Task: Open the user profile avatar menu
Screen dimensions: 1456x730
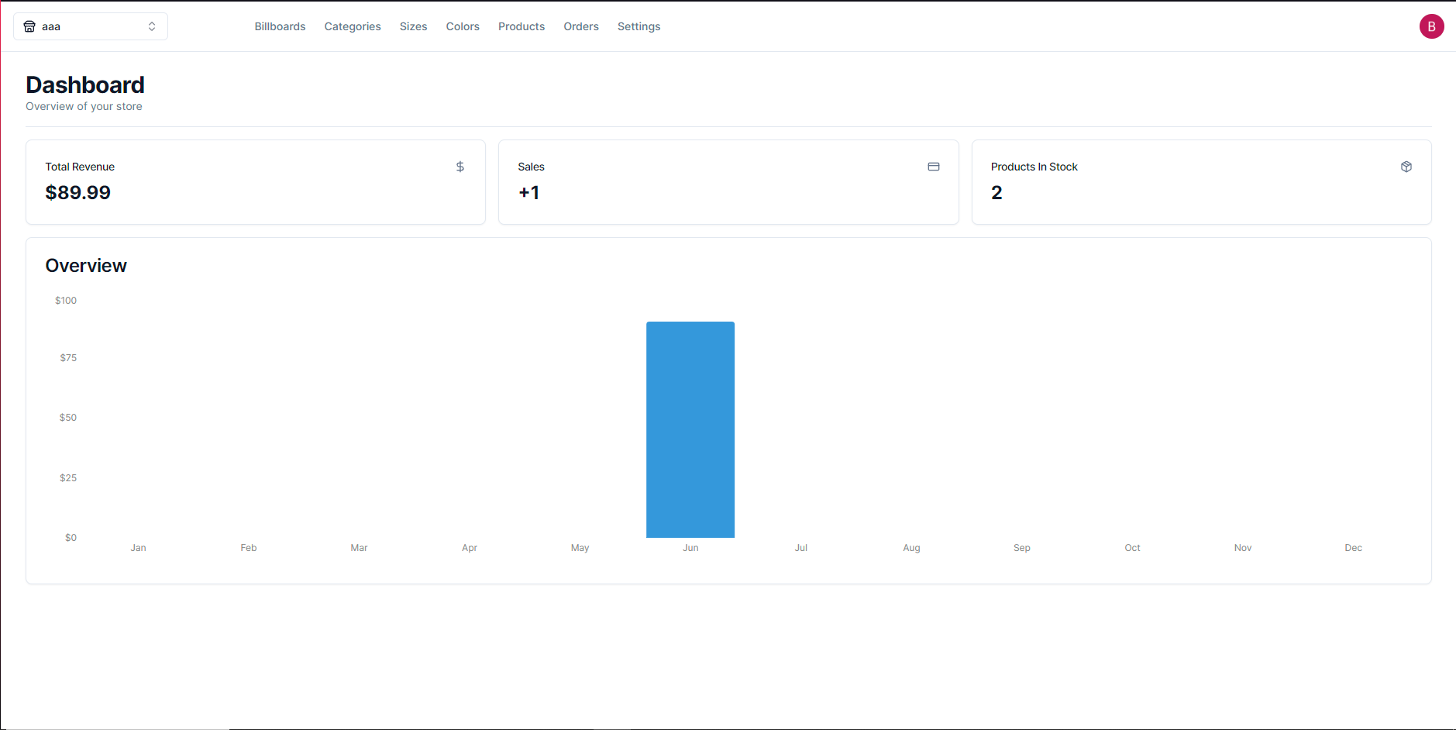Action: (x=1432, y=26)
